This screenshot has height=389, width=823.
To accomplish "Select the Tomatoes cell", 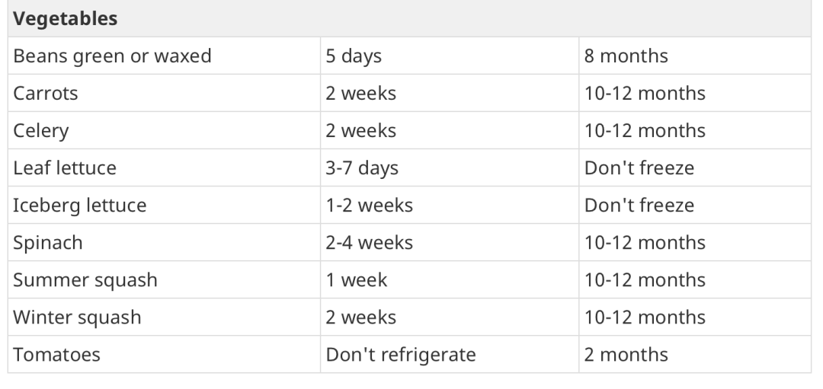I will tap(56, 355).
